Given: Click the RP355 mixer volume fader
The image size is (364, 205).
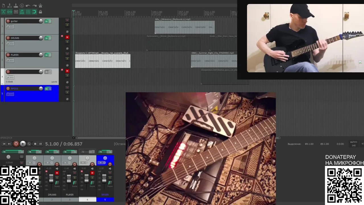Looking at the screenshot, I should pos(104,178).
